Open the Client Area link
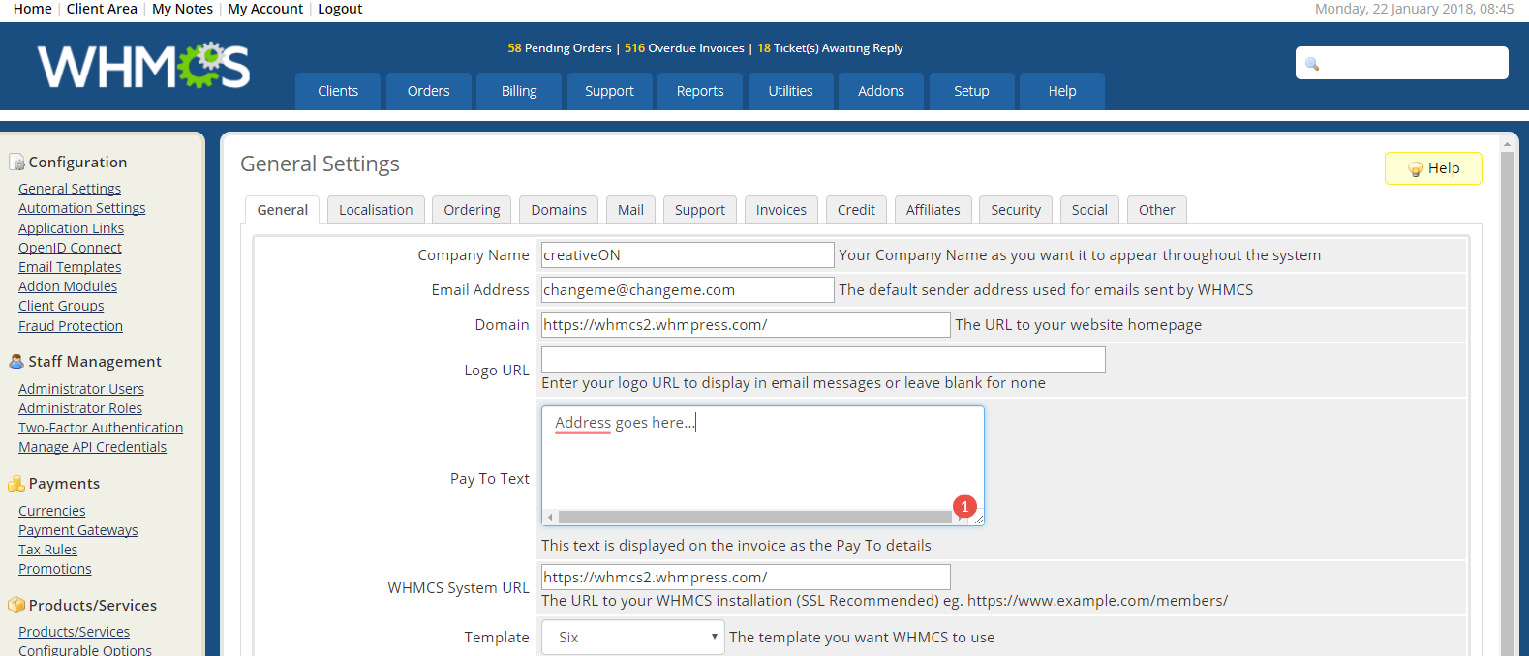1529x656 pixels. [x=102, y=9]
